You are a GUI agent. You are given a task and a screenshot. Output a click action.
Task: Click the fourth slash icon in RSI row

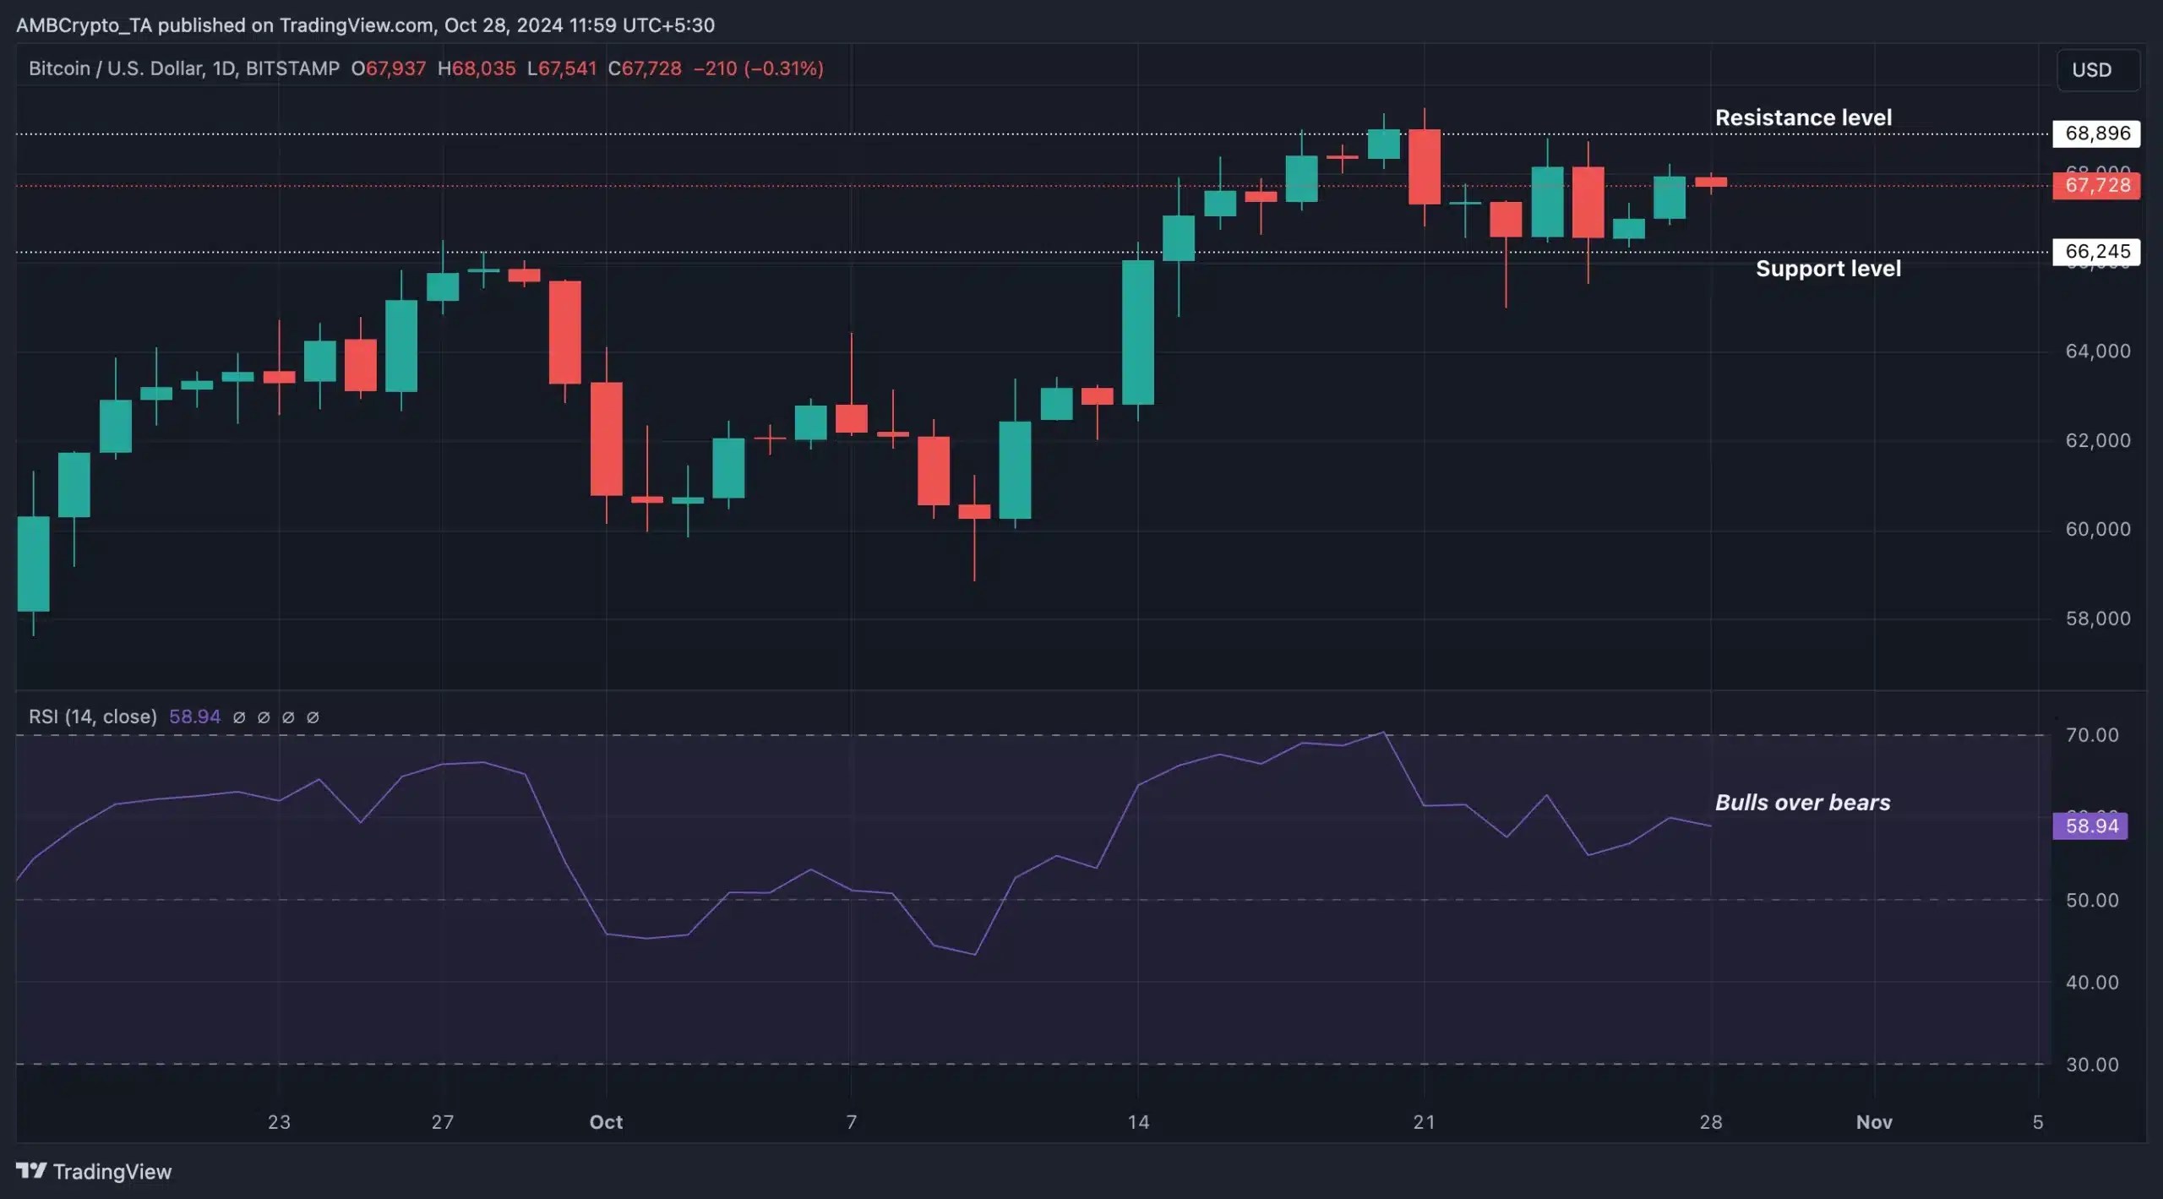313,717
